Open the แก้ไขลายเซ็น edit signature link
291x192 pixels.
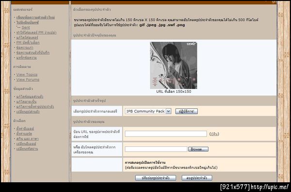click(26, 102)
